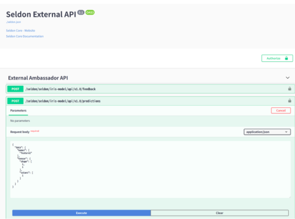
Task: Open the Seldon Core - Website link
Action: (x=20, y=30)
